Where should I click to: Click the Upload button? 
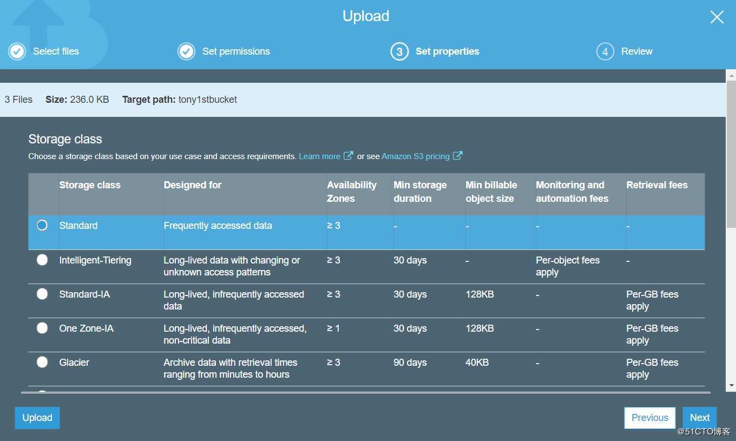coord(37,418)
